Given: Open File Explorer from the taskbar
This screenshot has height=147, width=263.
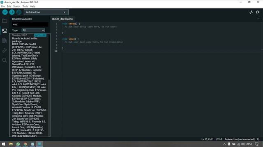Looking at the screenshot, I should pos(11,144).
